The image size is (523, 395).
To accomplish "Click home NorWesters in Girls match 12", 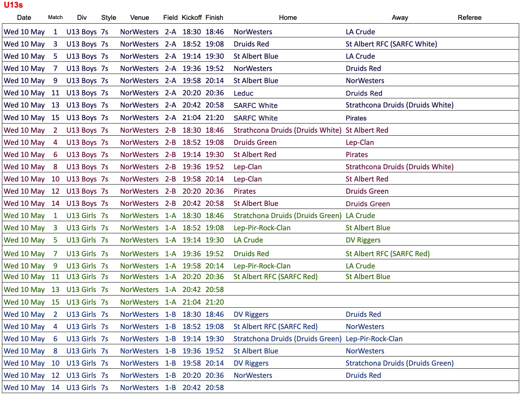I will point(253,376).
